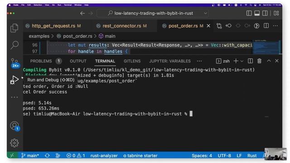This screenshot has width=290, height=163.
Task: Close the terminal panel
Action: (277, 61)
